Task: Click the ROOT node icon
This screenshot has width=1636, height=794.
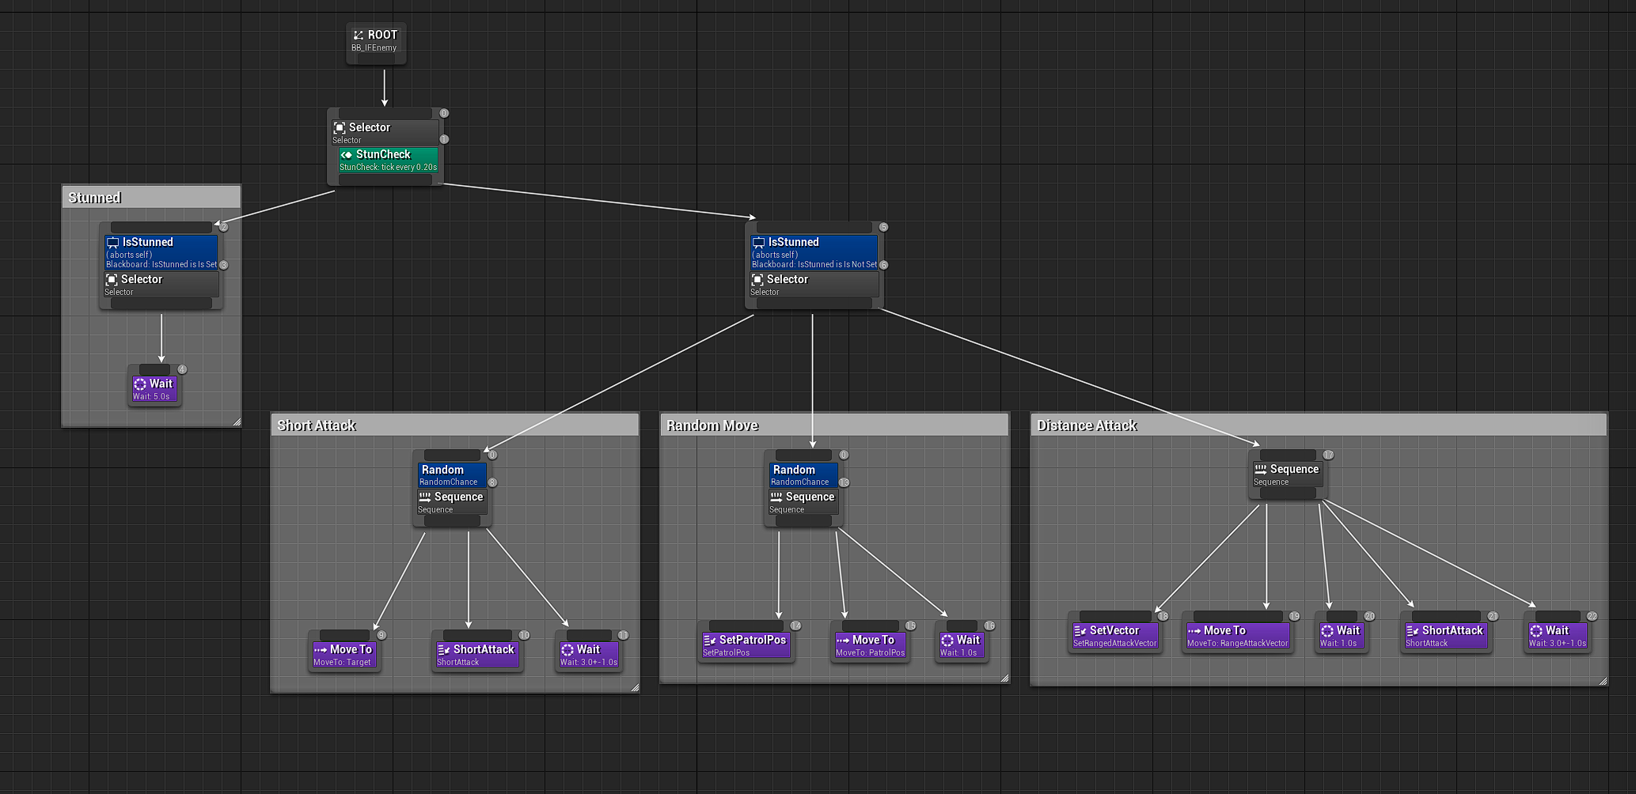Action: click(359, 36)
